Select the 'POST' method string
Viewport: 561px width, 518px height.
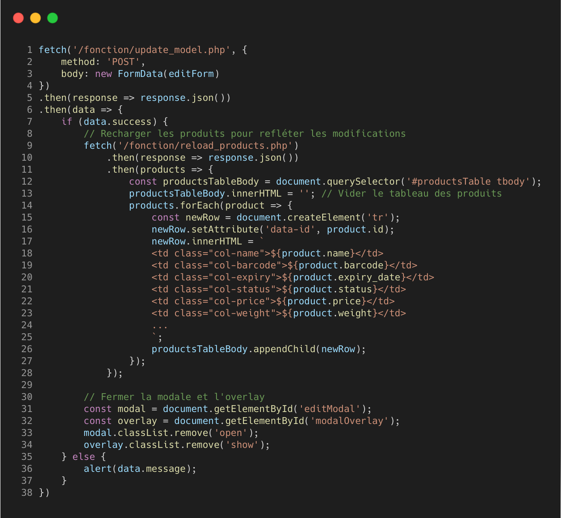click(123, 62)
